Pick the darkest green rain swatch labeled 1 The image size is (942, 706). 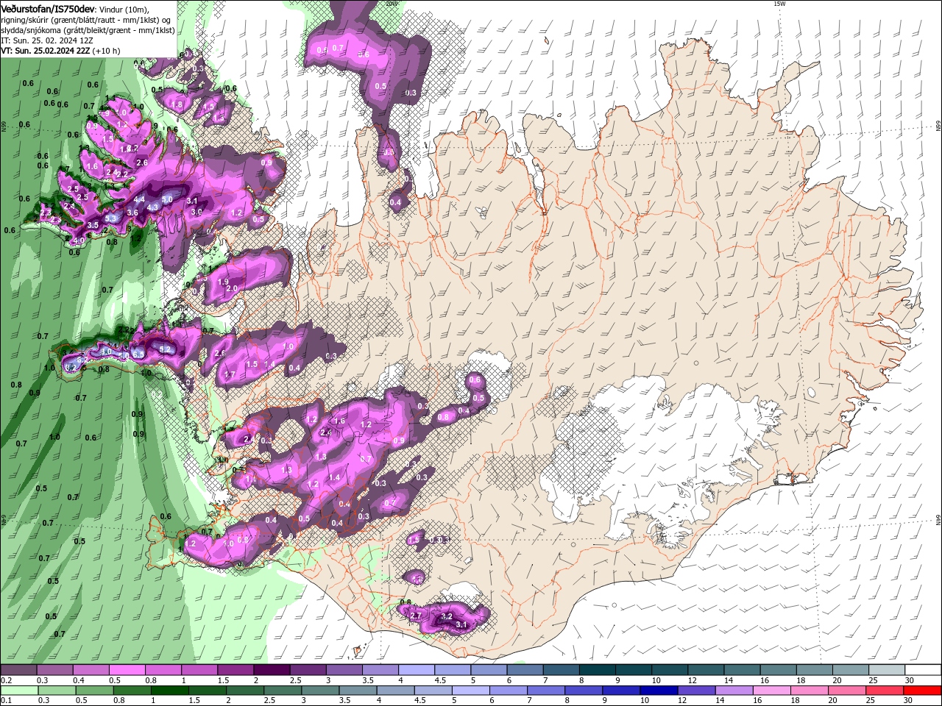(x=171, y=691)
